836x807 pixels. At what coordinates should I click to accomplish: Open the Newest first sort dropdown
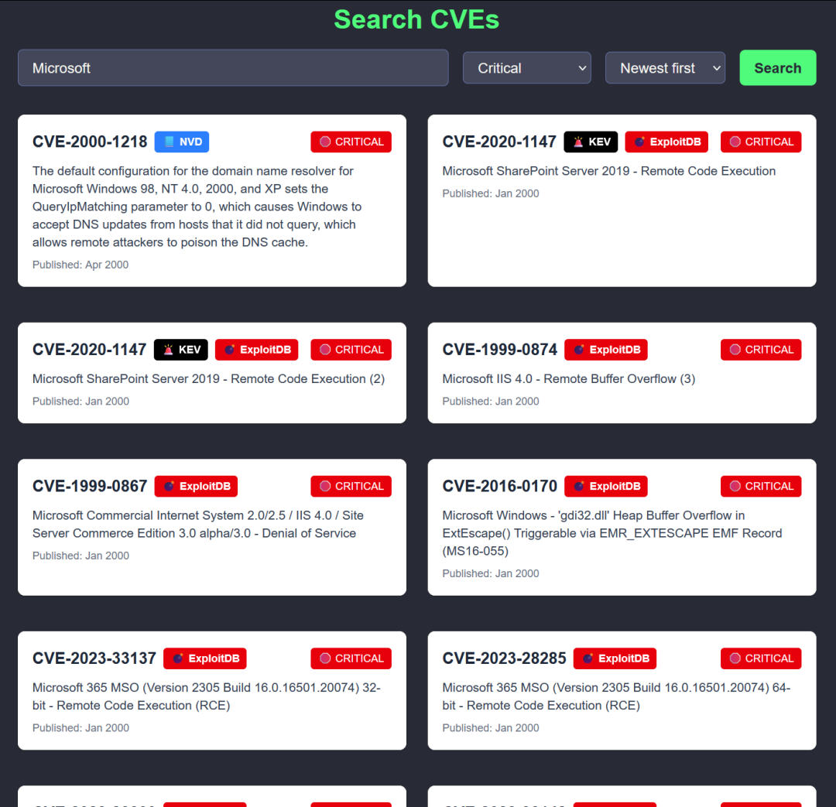665,67
